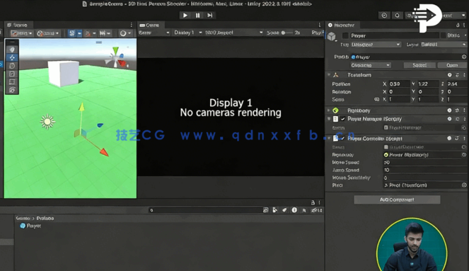Image resolution: width=469 pixels, height=271 pixels.
Task: Click the Scale constrain proportions link icon
Action: pos(376,99)
